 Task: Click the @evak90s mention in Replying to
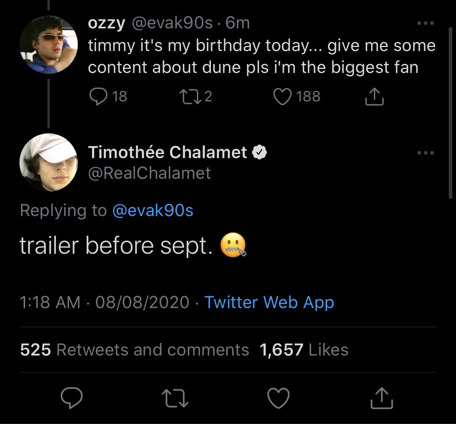pos(152,210)
